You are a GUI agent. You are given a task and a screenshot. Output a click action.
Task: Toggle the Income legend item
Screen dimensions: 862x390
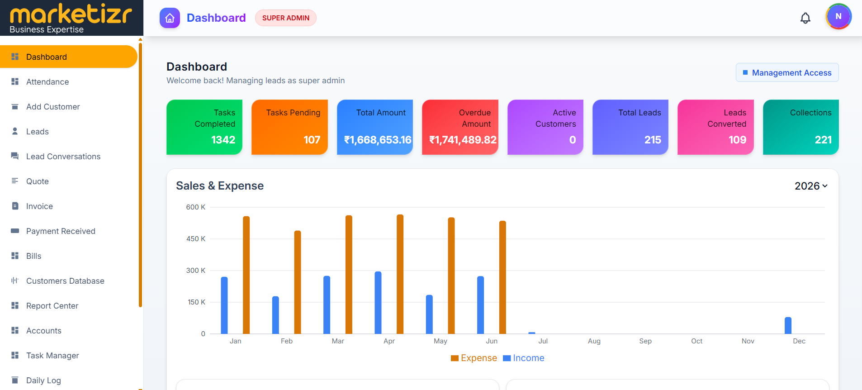coord(524,358)
